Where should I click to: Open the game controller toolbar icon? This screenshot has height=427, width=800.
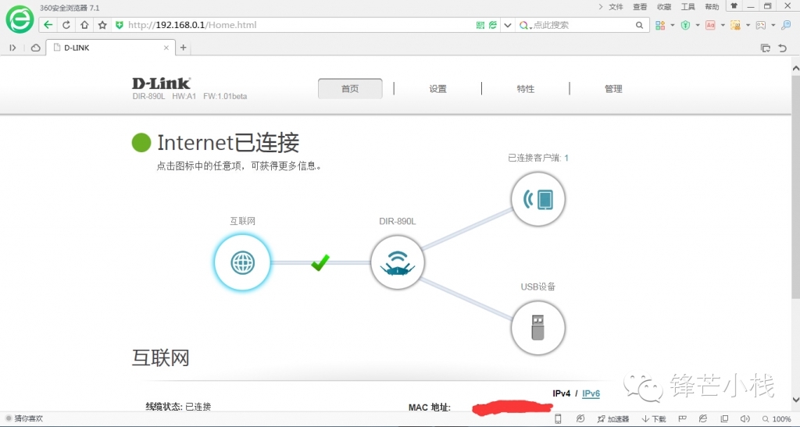761,25
